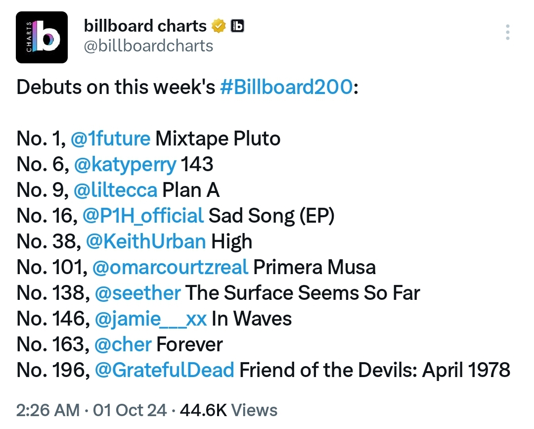Image resolution: width=534 pixels, height=429 pixels.
Task: Open the billboard charts display name
Action: coord(145,26)
